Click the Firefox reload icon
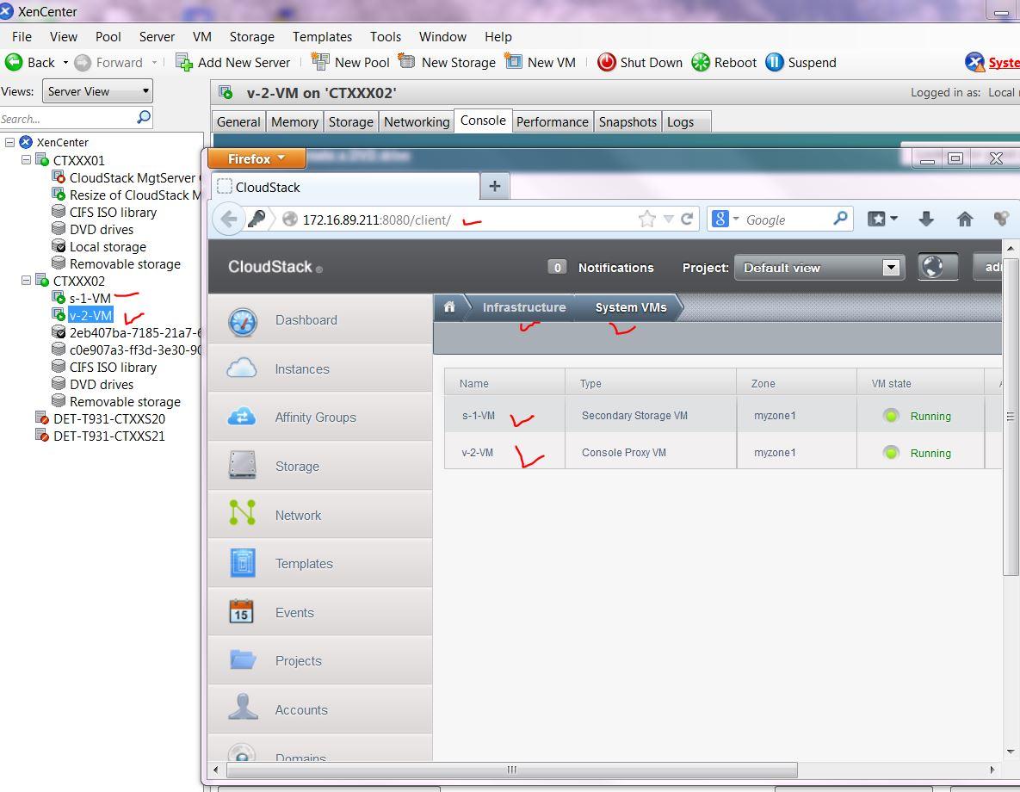1020x792 pixels. tap(686, 220)
